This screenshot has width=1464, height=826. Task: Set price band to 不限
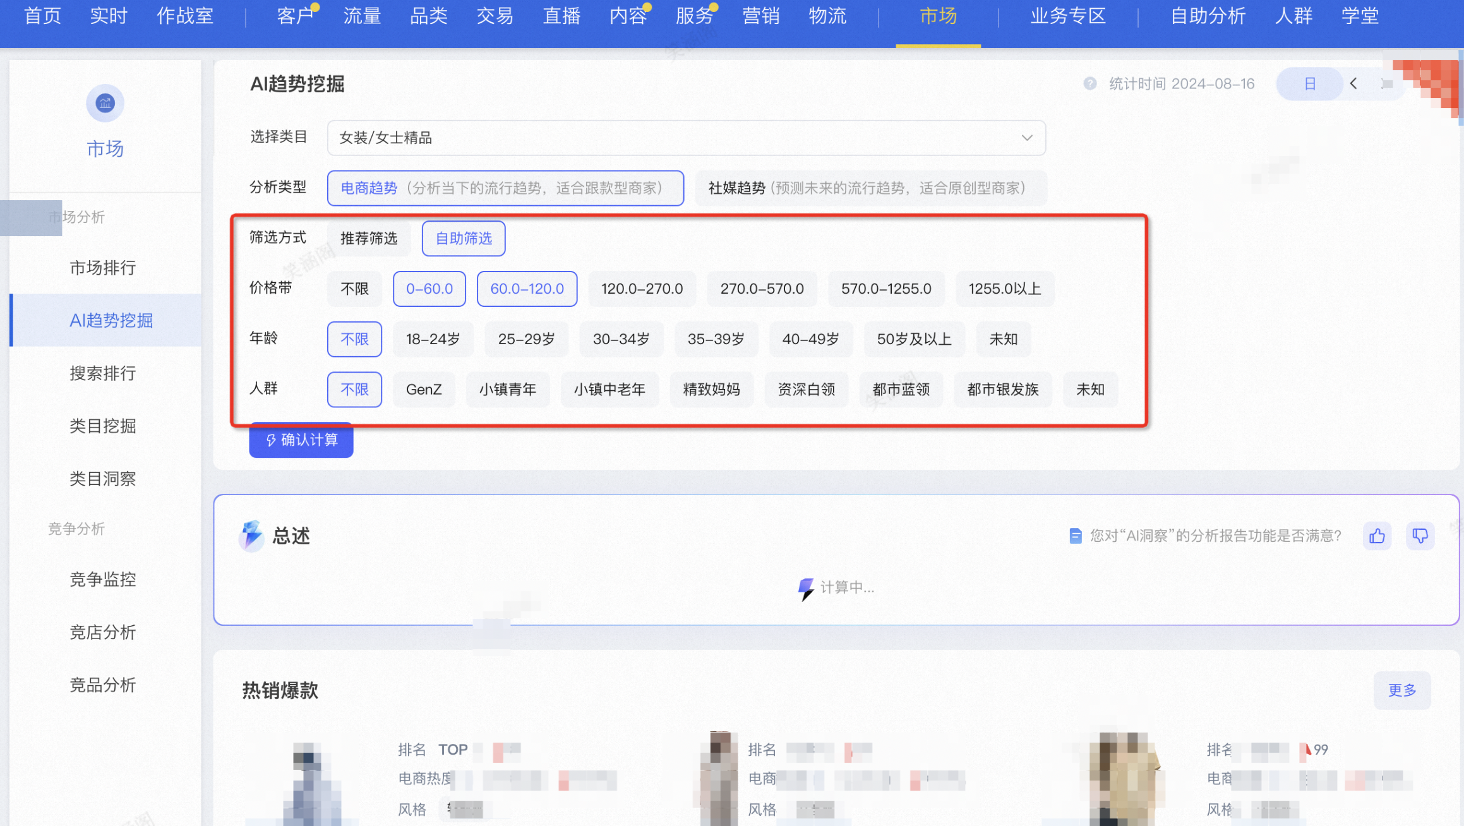click(x=354, y=289)
